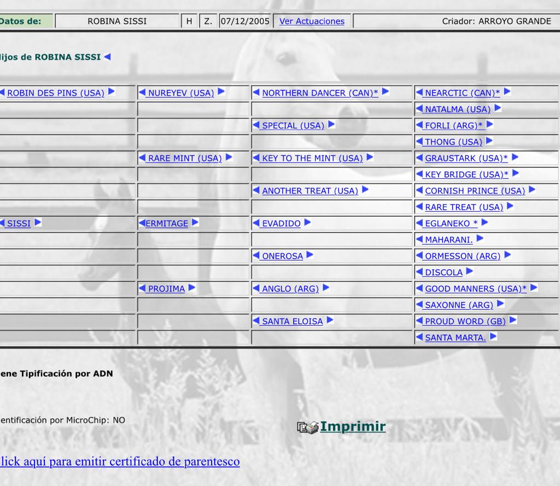560x486 pixels.
Task: Click right arrow next to GOOD MANNERS (USA)
Action: (534, 288)
